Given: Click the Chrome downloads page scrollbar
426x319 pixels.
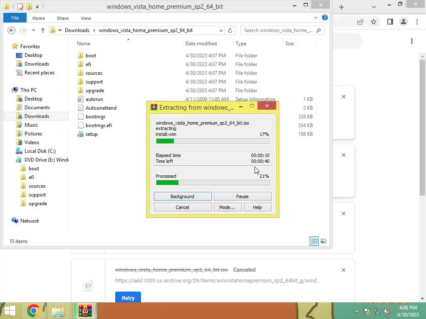Looking at the screenshot, I should click(422, 128).
